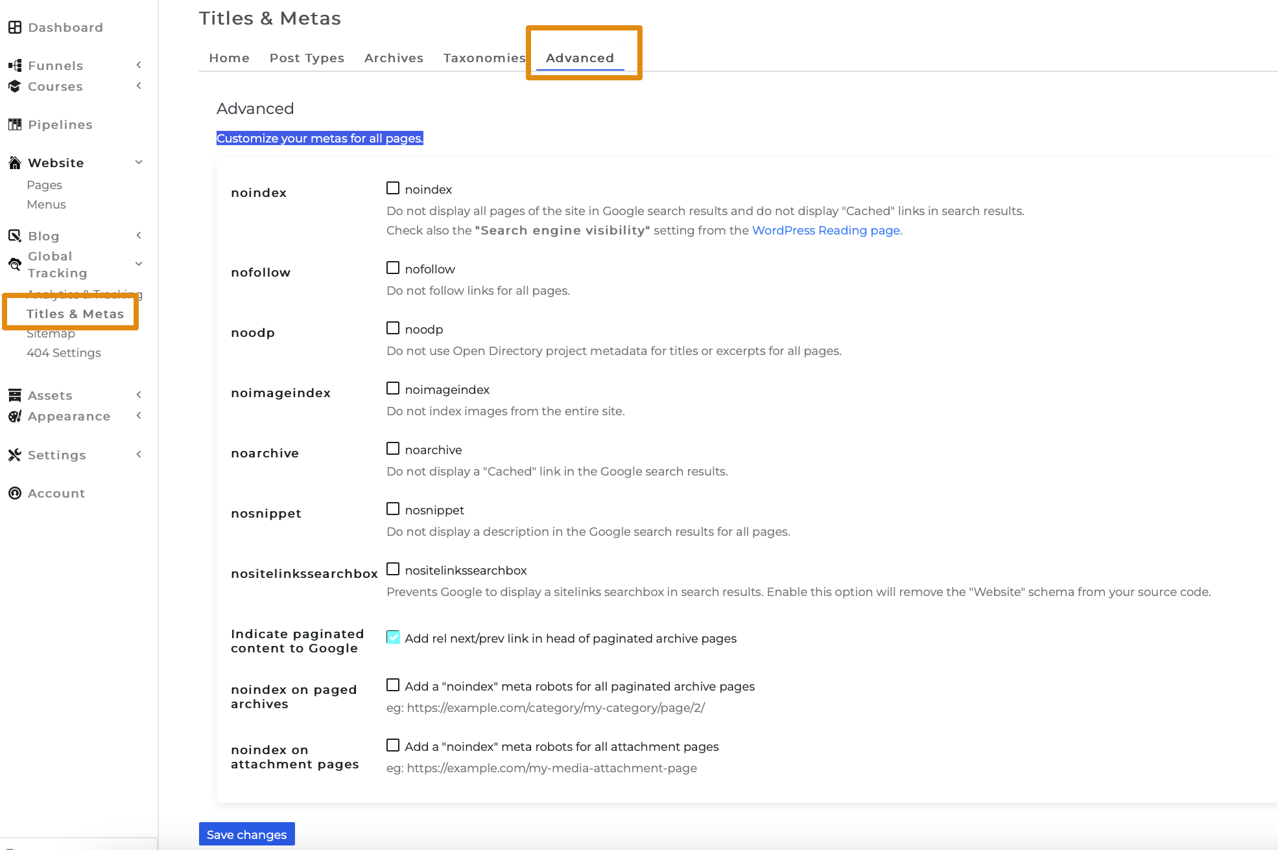Select the Funnels sidebar icon
The width and height of the screenshot is (1278, 850).
(14, 65)
